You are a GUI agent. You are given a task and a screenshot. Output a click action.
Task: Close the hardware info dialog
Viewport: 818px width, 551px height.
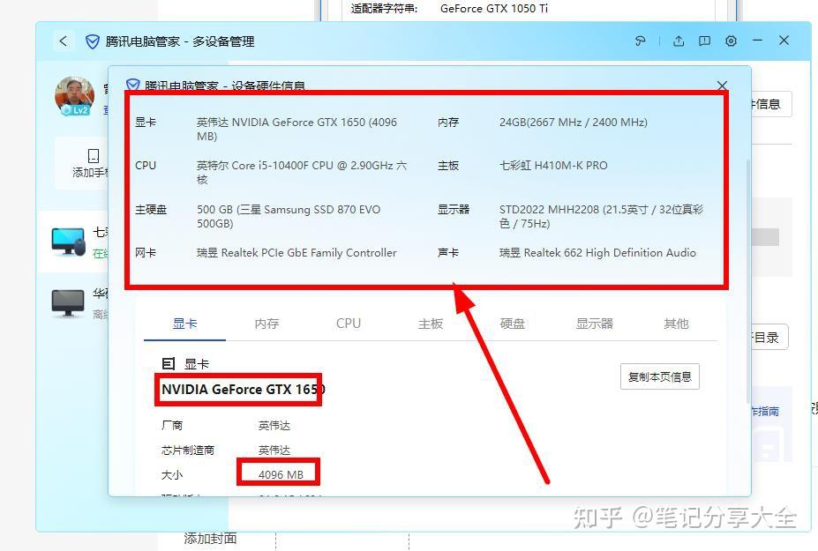(x=722, y=86)
